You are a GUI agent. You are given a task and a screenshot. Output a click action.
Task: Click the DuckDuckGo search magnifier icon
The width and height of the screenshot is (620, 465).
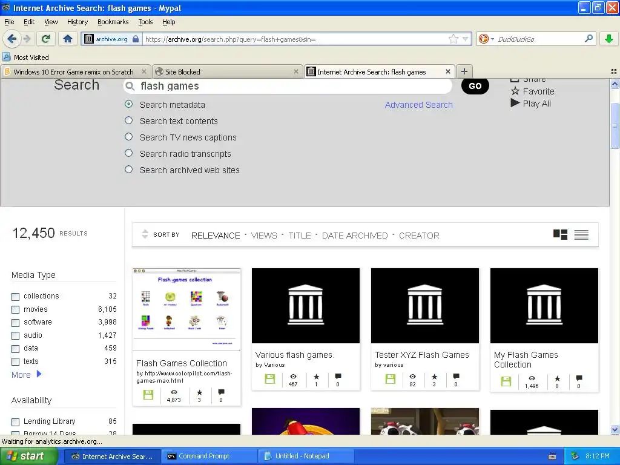[x=589, y=39]
